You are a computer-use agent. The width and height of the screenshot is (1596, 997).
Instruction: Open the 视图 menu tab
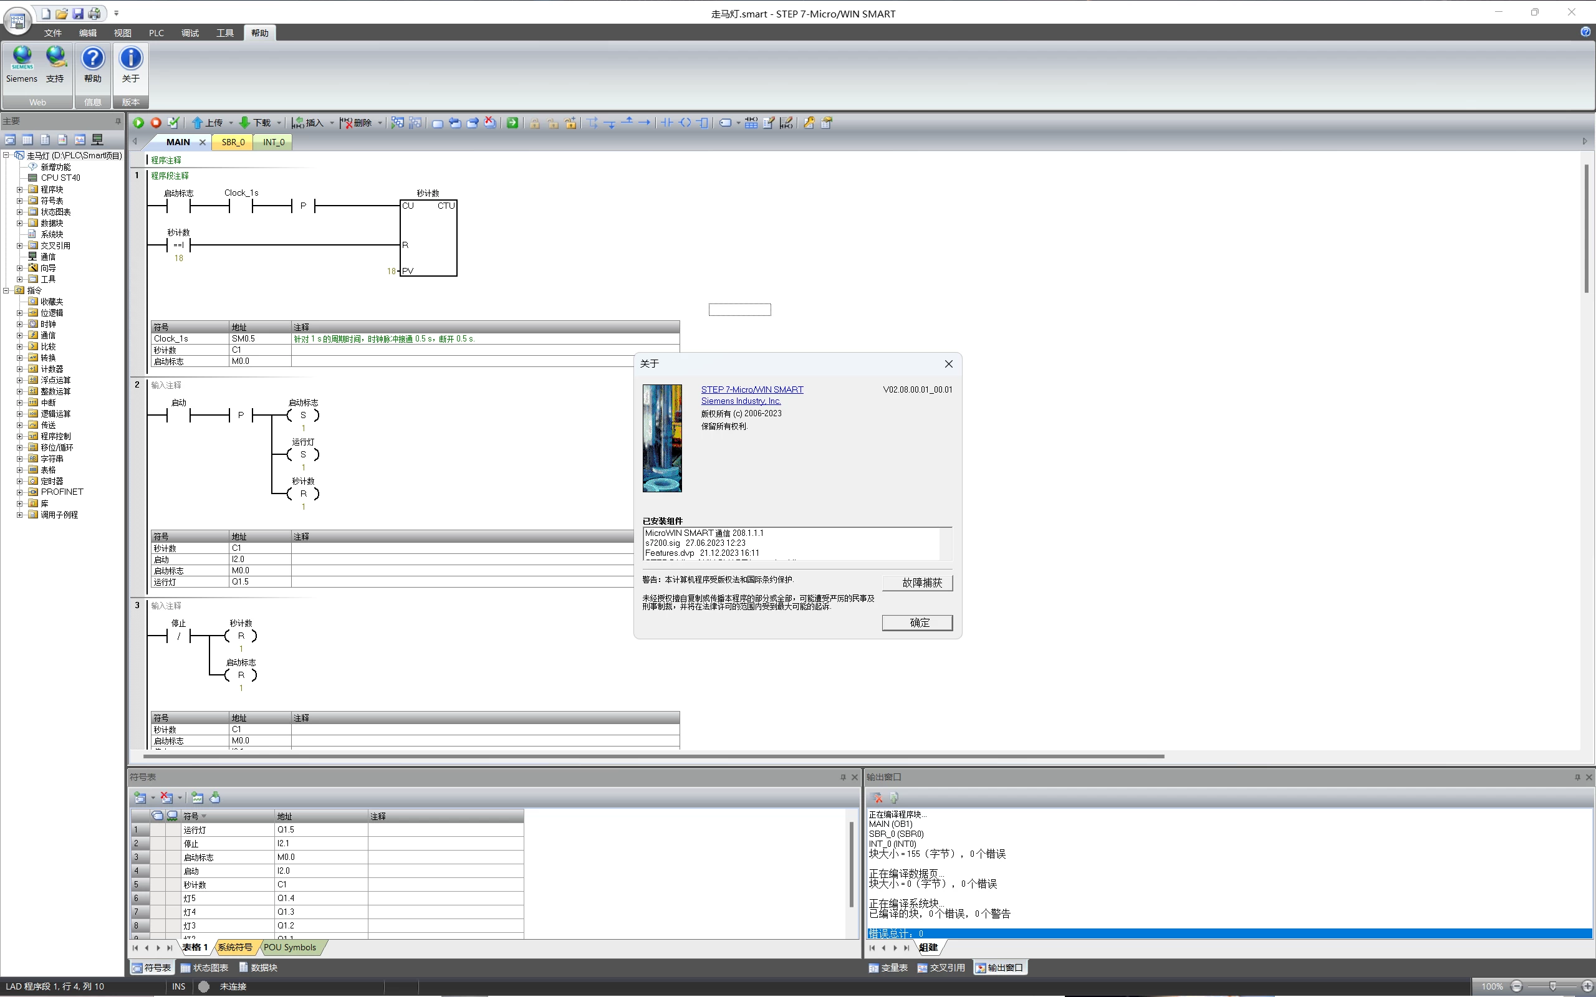(x=123, y=33)
